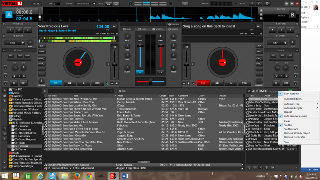Switch to MIXER tab

coord(127,29)
